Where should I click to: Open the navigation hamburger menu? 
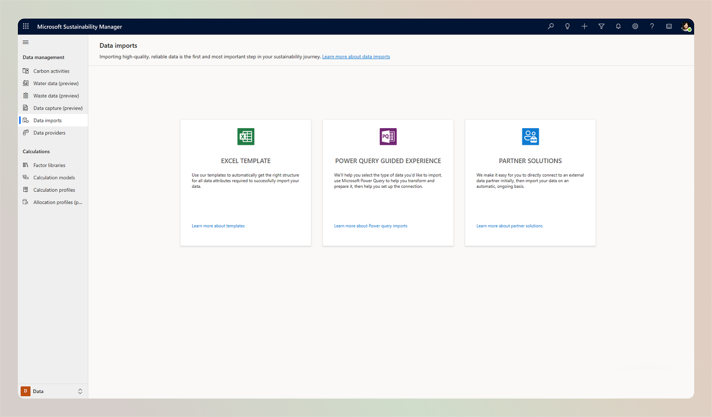tap(25, 42)
